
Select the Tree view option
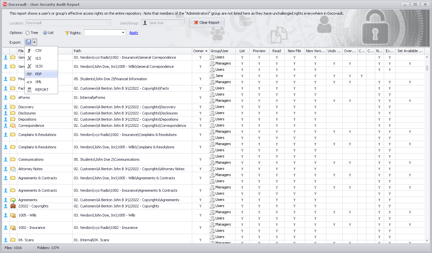27,32
